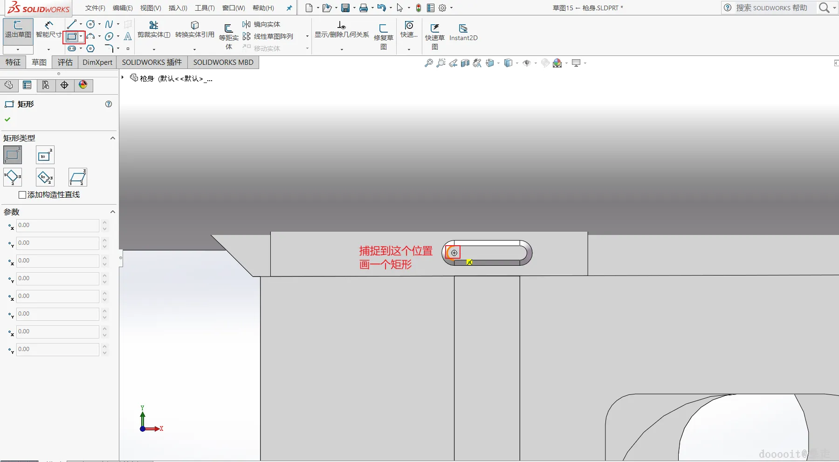
Task: Toggle the Instant2D button
Action: (x=463, y=33)
